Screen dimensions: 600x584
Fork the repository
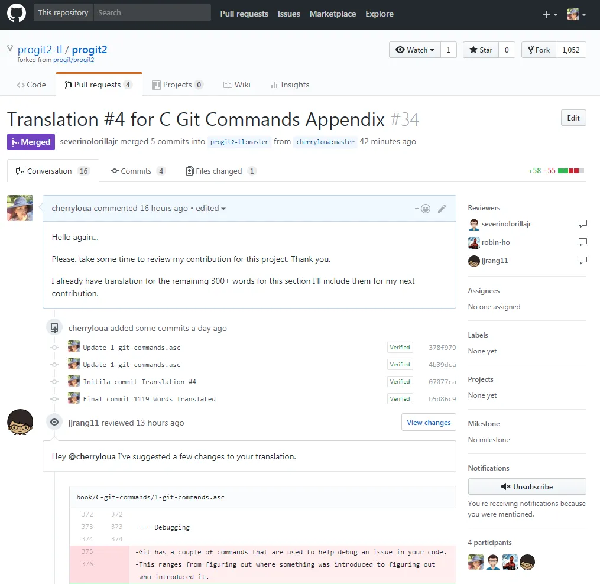point(539,50)
